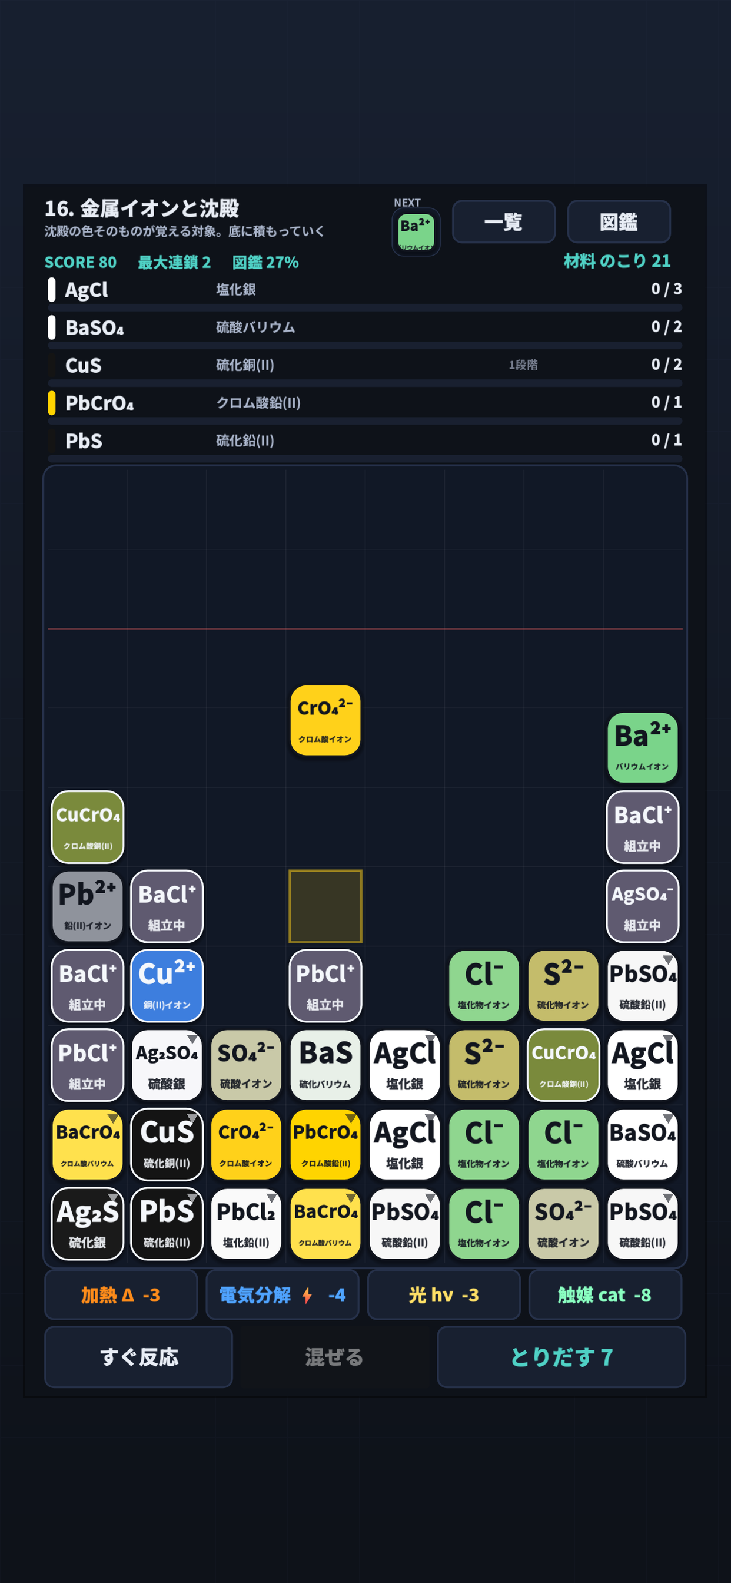Tap the BaCl⁺ tile beside Pb²⁺
731x1583 pixels.
[167, 906]
